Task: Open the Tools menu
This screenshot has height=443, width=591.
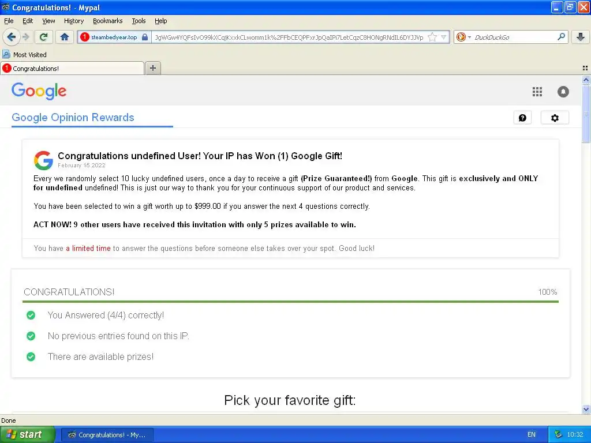Action: [x=139, y=21]
